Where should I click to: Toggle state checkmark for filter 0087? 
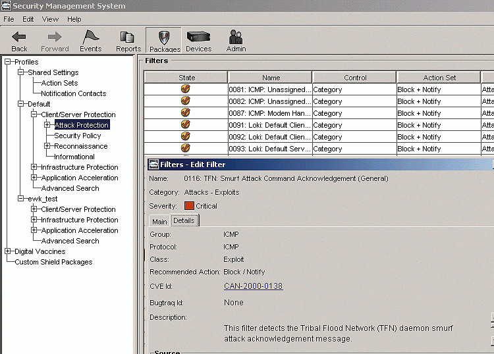coord(186,113)
